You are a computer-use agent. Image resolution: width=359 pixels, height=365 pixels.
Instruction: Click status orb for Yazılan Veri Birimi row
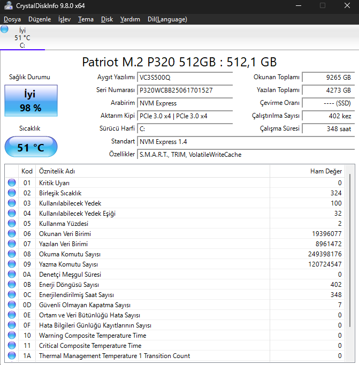[12, 244]
